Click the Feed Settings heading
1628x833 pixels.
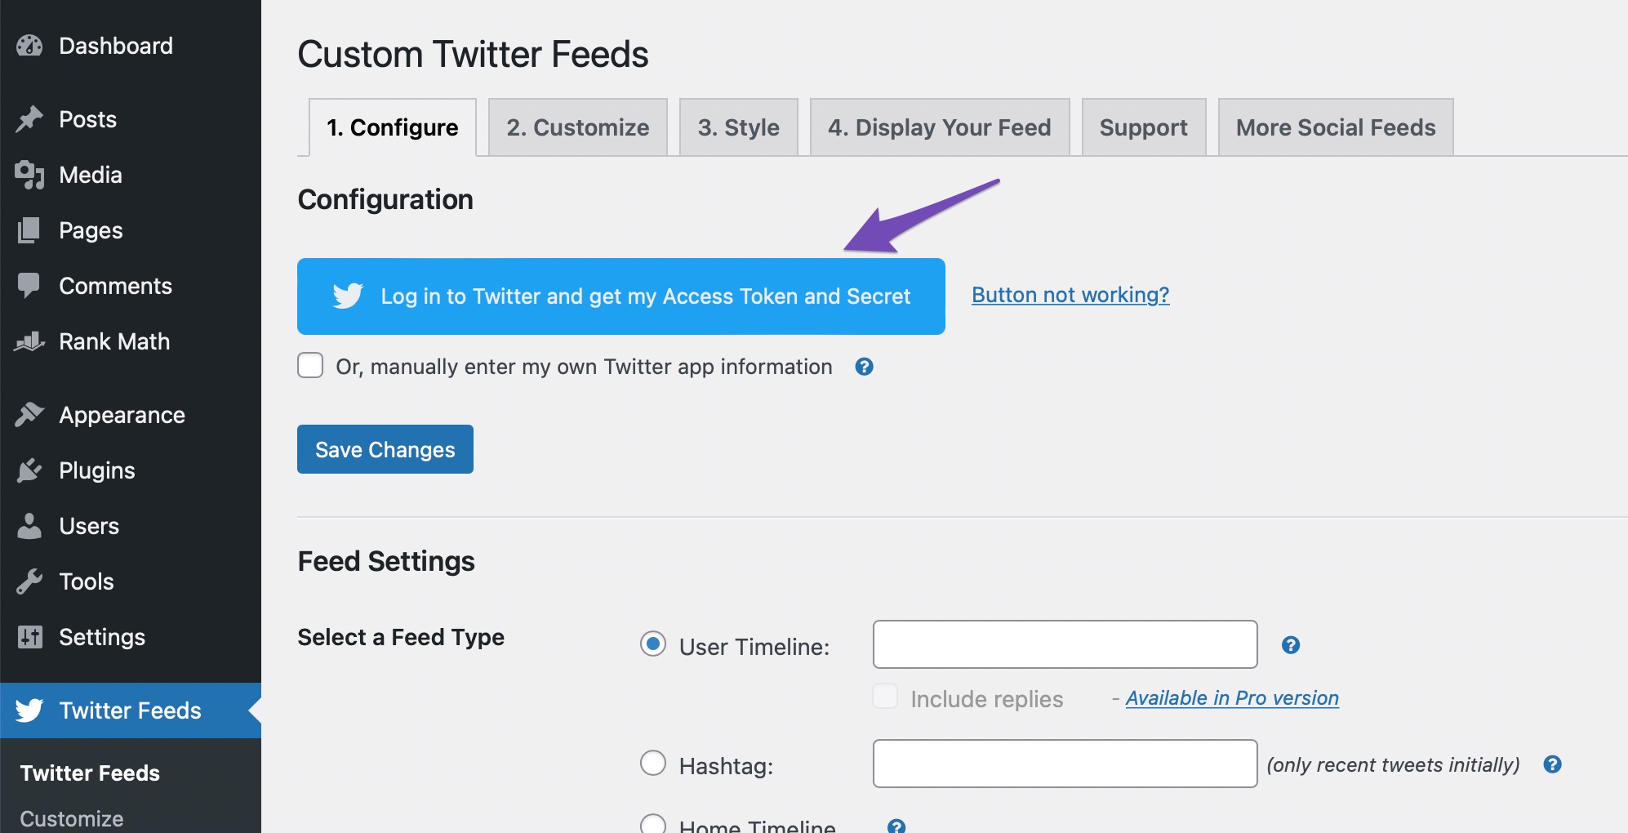pos(386,561)
